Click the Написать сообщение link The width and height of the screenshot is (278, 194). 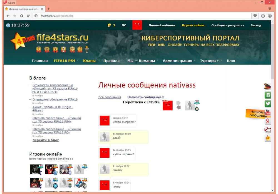pyautogui.click(x=144, y=97)
